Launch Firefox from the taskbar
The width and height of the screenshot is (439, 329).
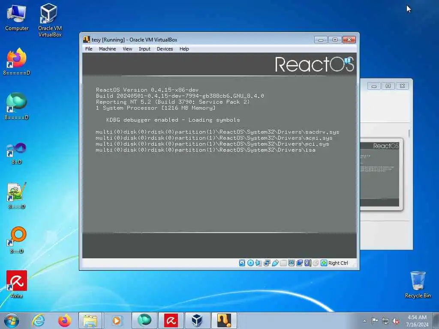pos(64,320)
